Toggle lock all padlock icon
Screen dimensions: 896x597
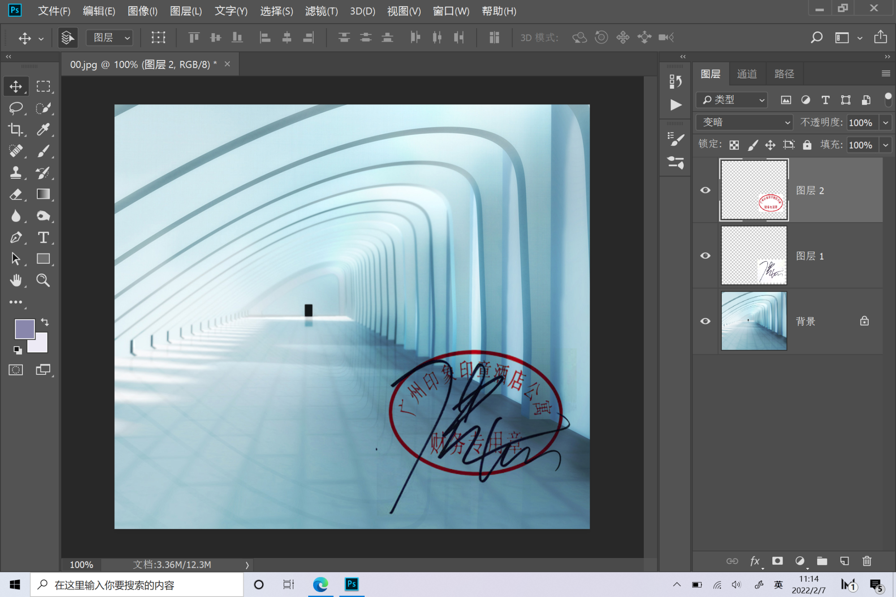tap(807, 145)
